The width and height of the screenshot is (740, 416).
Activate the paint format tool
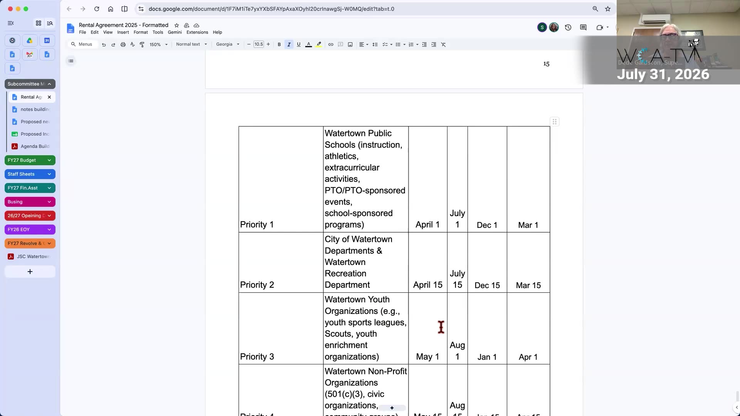pos(142,45)
